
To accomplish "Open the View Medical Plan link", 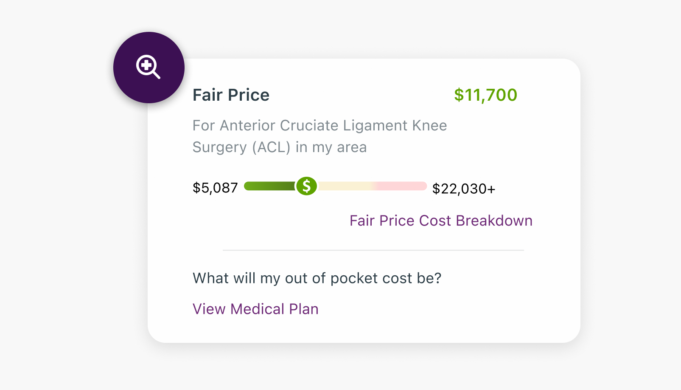I will click(x=255, y=309).
